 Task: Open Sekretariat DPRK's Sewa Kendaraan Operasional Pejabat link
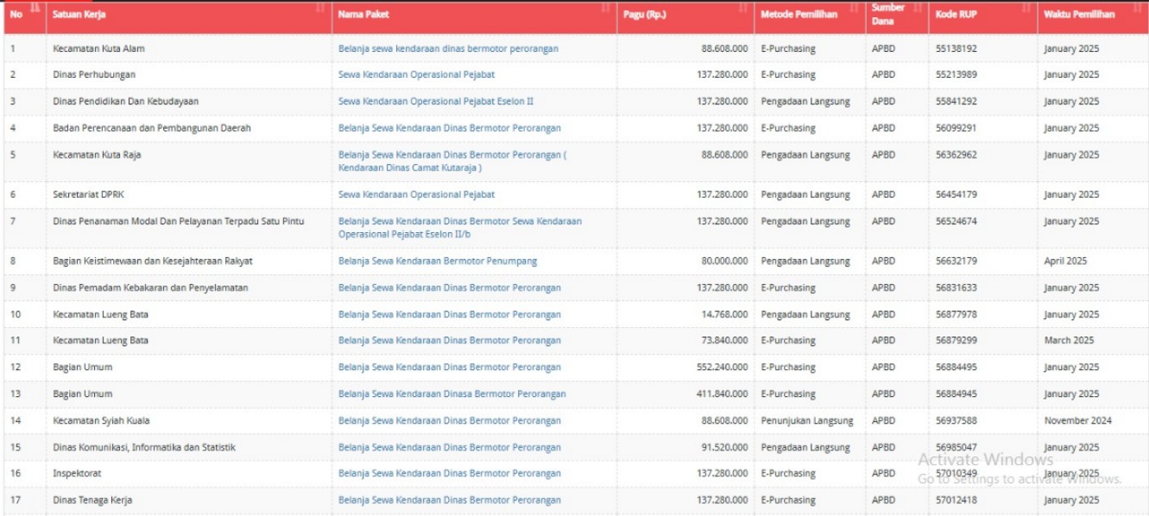click(416, 194)
